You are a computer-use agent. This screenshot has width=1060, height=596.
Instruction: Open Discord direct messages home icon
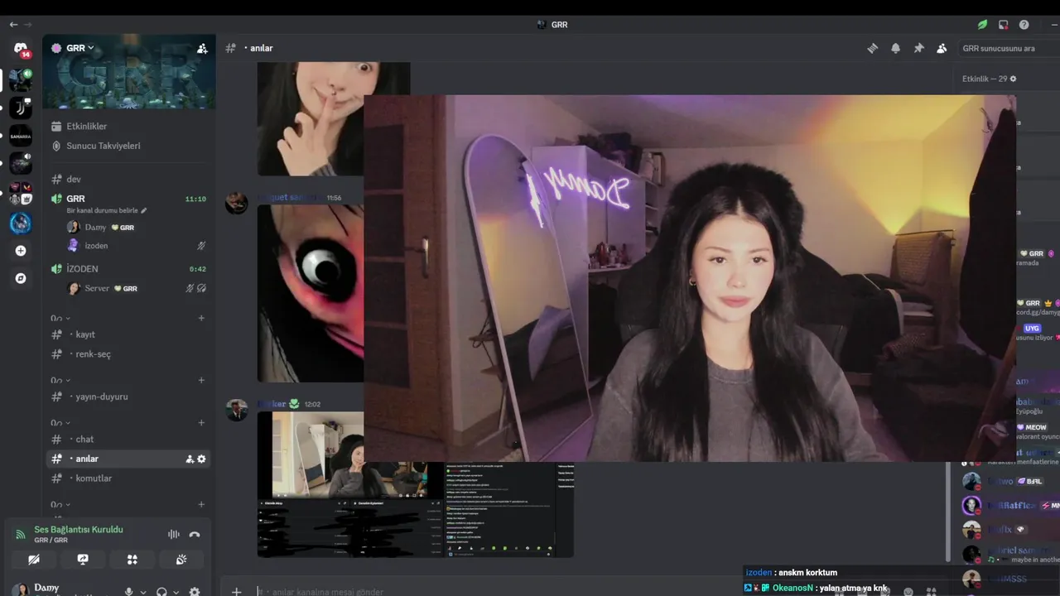point(21,50)
